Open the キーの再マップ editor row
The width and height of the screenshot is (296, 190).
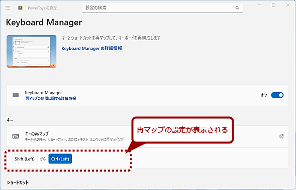[x=148, y=136]
